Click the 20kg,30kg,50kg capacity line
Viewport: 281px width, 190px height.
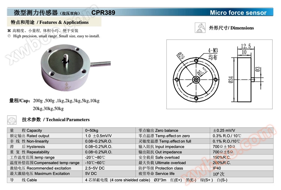tap(48, 108)
